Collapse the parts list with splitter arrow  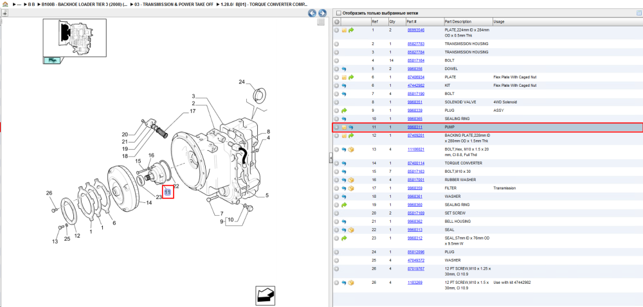(331, 158)
